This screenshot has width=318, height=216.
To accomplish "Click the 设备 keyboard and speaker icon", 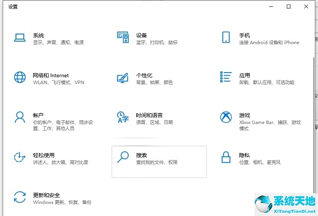I will click(x=123, y=37).
